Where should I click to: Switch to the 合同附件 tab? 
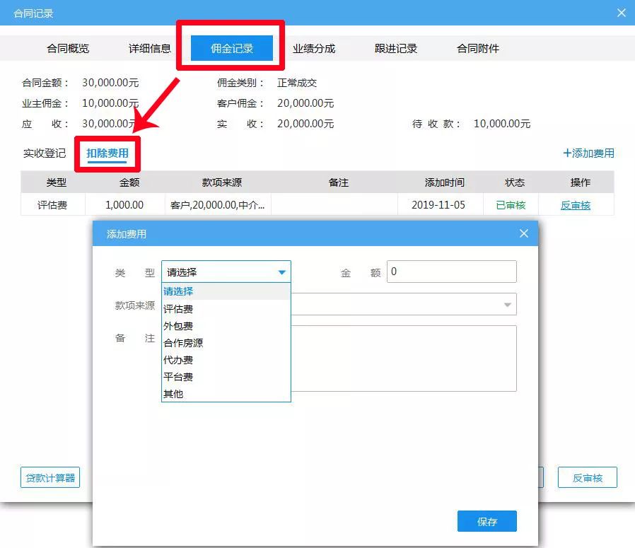(477, 48)
